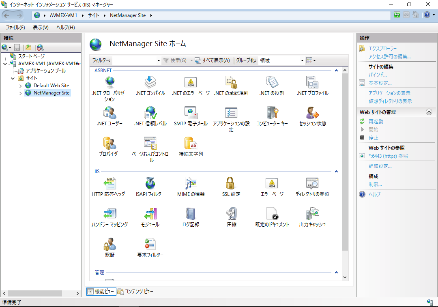
Task: Collapse the Web サイトの管理 section
Action: point(429,112)
